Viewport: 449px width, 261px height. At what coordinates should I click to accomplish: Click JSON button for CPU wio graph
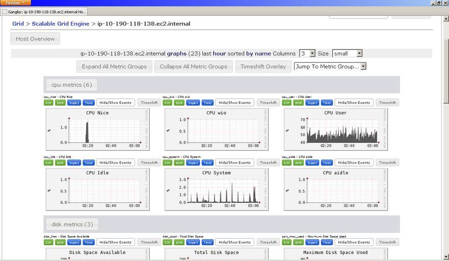click(x=179, y=102)
